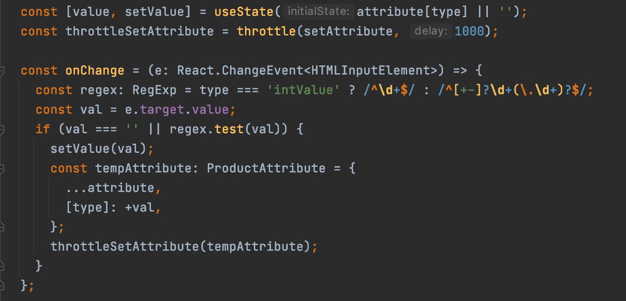The image size is (626, 301).
Task: Click fold end marker of tempAttribute object
Action: [2, 227]
